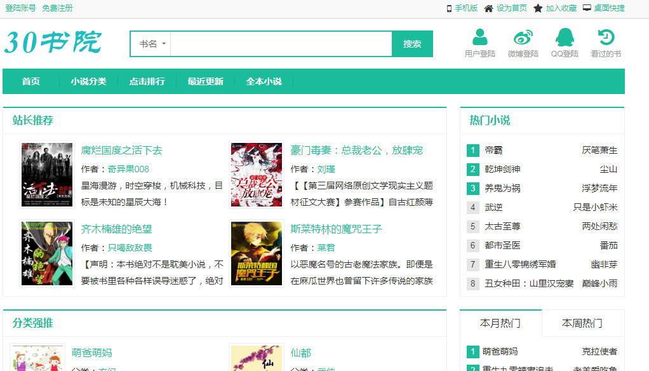Open the 书名 search type dropdown
This screenshot has width=649, height=371.
click(x=152, y=44)
